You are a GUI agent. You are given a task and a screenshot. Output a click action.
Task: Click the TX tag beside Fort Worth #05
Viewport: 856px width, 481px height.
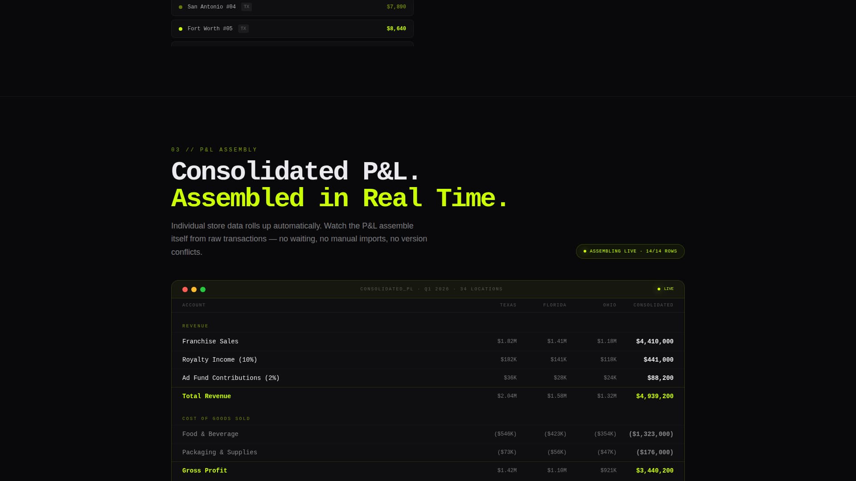243,29
